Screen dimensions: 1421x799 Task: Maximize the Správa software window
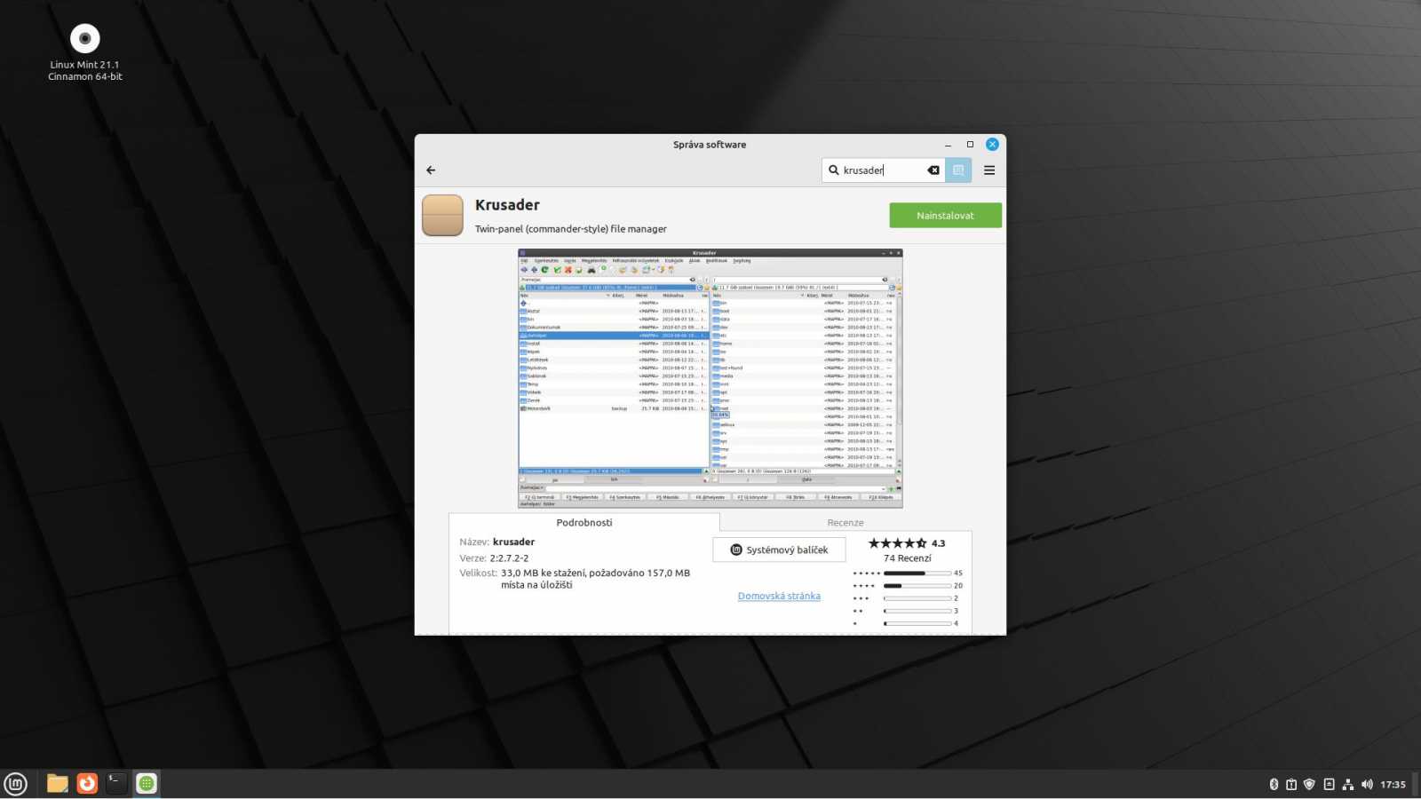[970, 145]
